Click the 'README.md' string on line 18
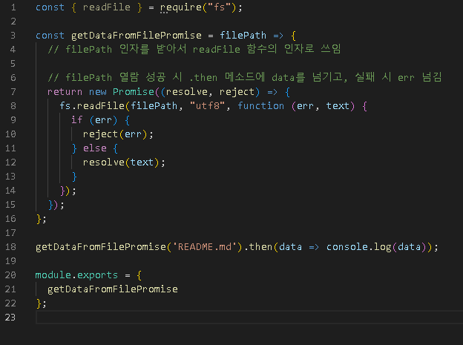 (x=205, y=247)
